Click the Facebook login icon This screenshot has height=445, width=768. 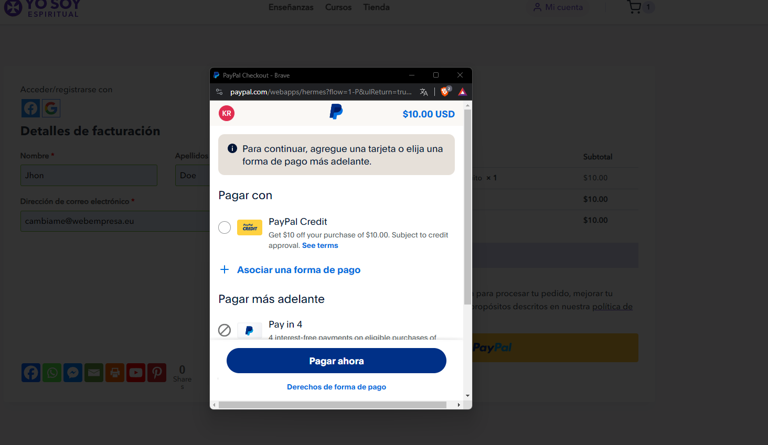pos(30,108)
